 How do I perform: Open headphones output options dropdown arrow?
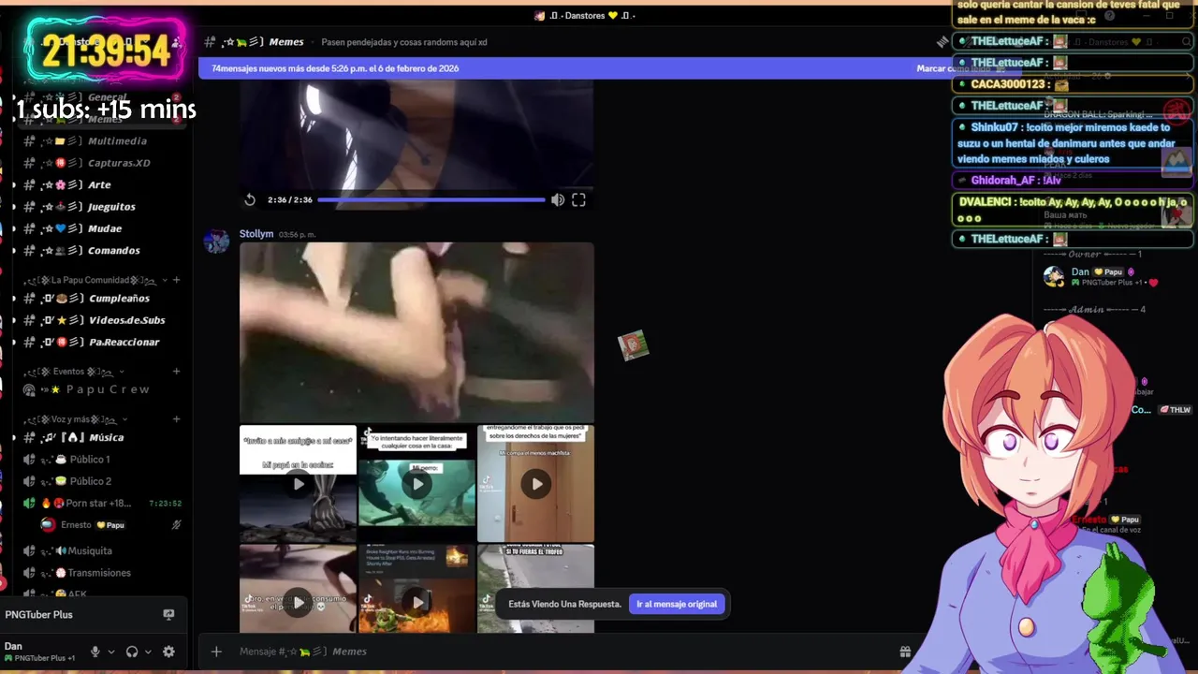tap(148, 652)
